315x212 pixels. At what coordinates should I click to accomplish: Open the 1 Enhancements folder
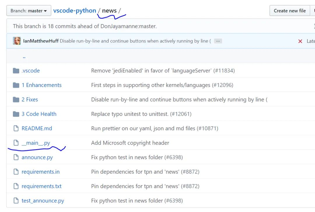(x=42, y=85)
